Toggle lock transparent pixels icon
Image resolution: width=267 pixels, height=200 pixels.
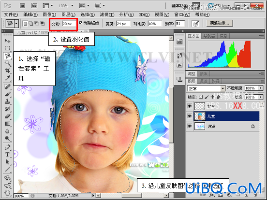201,97
